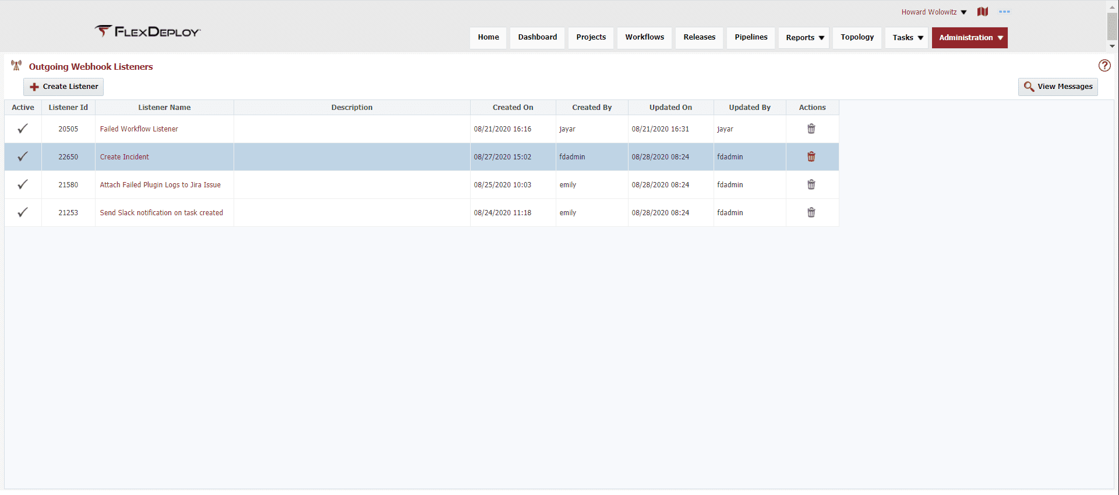Click the browser scrollbar down arrow
This screenshot has height=495, width=1119.
pos(1112,46)
